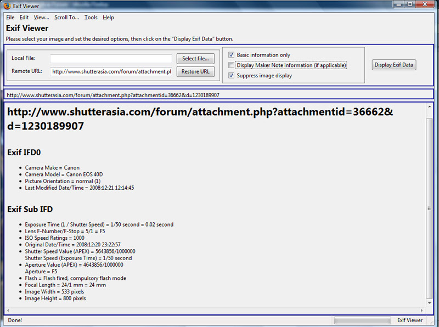Uncheck Basic information only checkbox

231,55
